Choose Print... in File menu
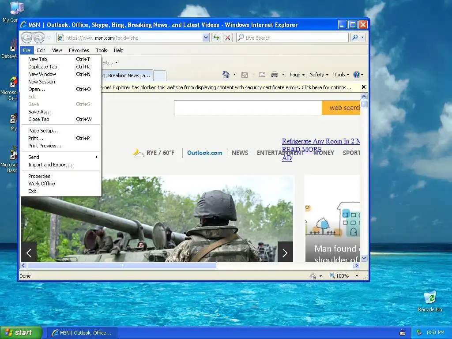 [61, 138]
